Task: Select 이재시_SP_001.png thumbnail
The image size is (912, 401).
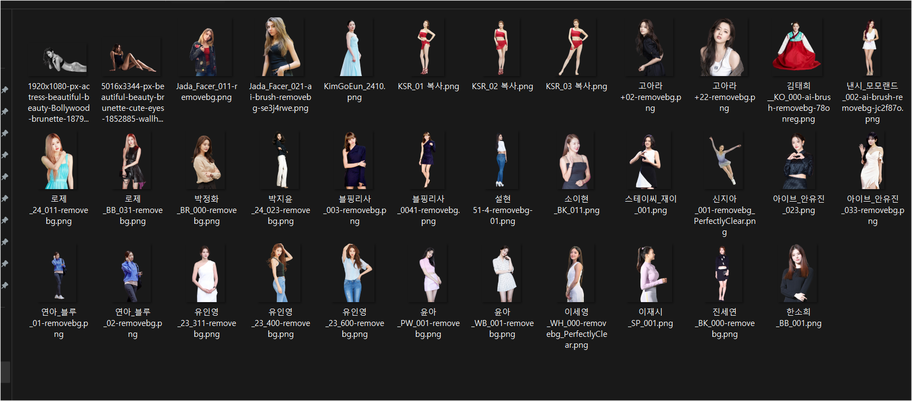Action: [x=650, y=274]
